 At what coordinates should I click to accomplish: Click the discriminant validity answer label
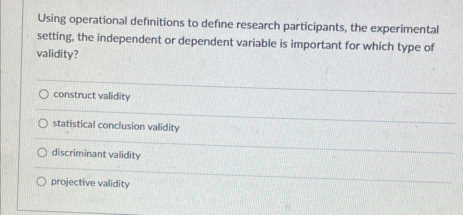pos(96,155)
